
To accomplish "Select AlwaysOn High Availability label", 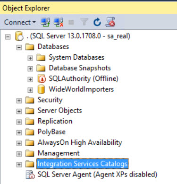I will coord(80,143).
